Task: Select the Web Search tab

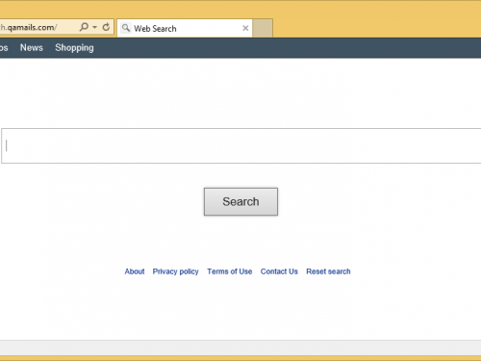Action: pos(185,28)
